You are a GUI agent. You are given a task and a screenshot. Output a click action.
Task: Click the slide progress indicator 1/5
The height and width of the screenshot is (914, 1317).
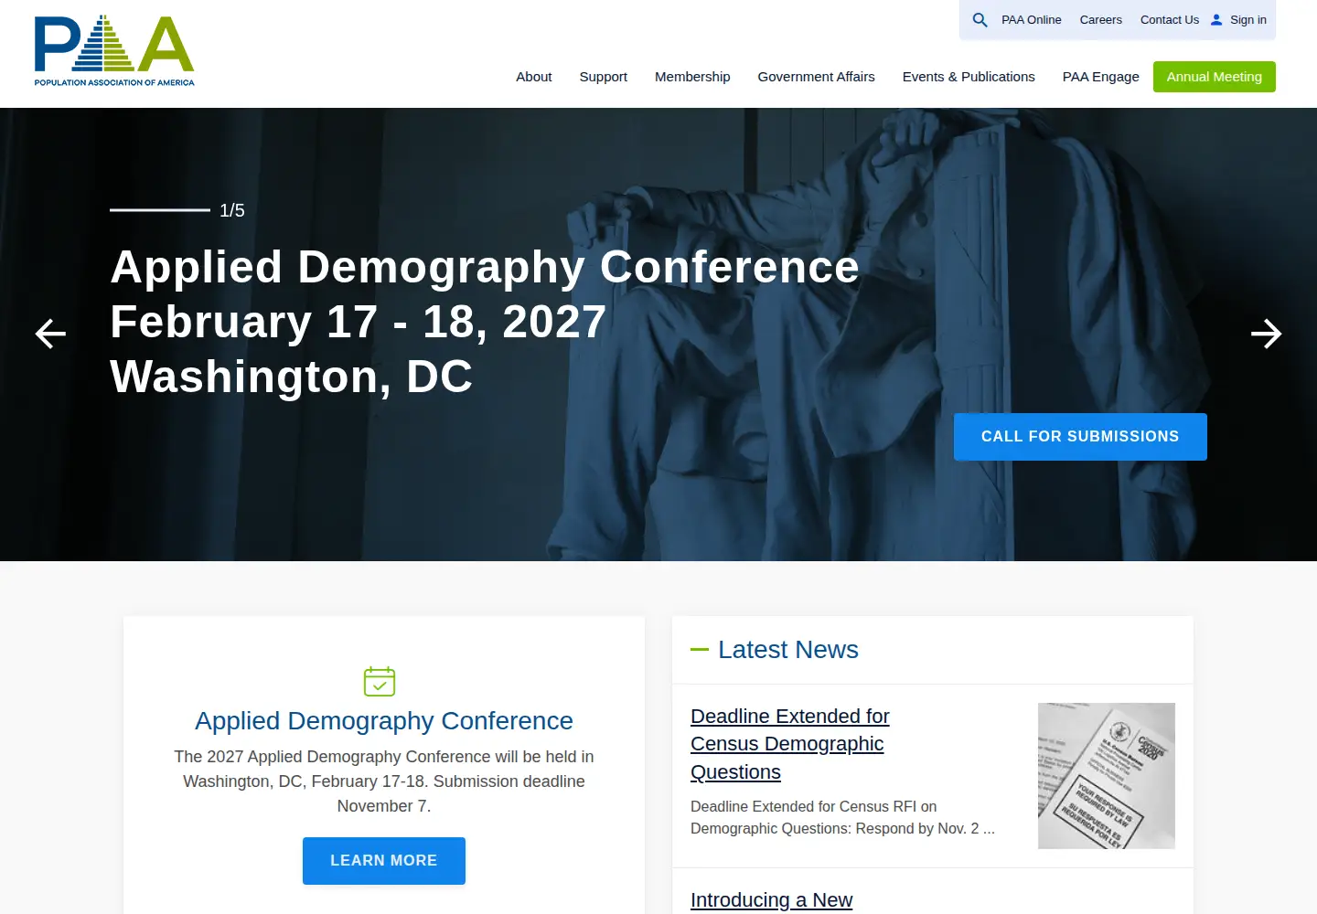coord(177,210)
